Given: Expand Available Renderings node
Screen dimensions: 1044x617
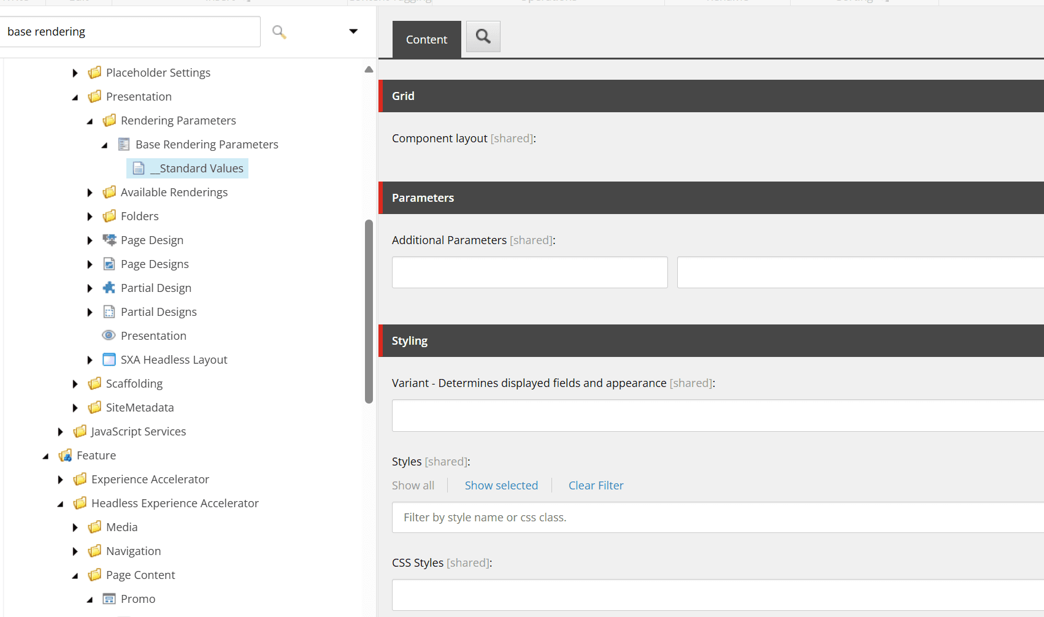Looking at the screenshot, I should tap(90, 193).
